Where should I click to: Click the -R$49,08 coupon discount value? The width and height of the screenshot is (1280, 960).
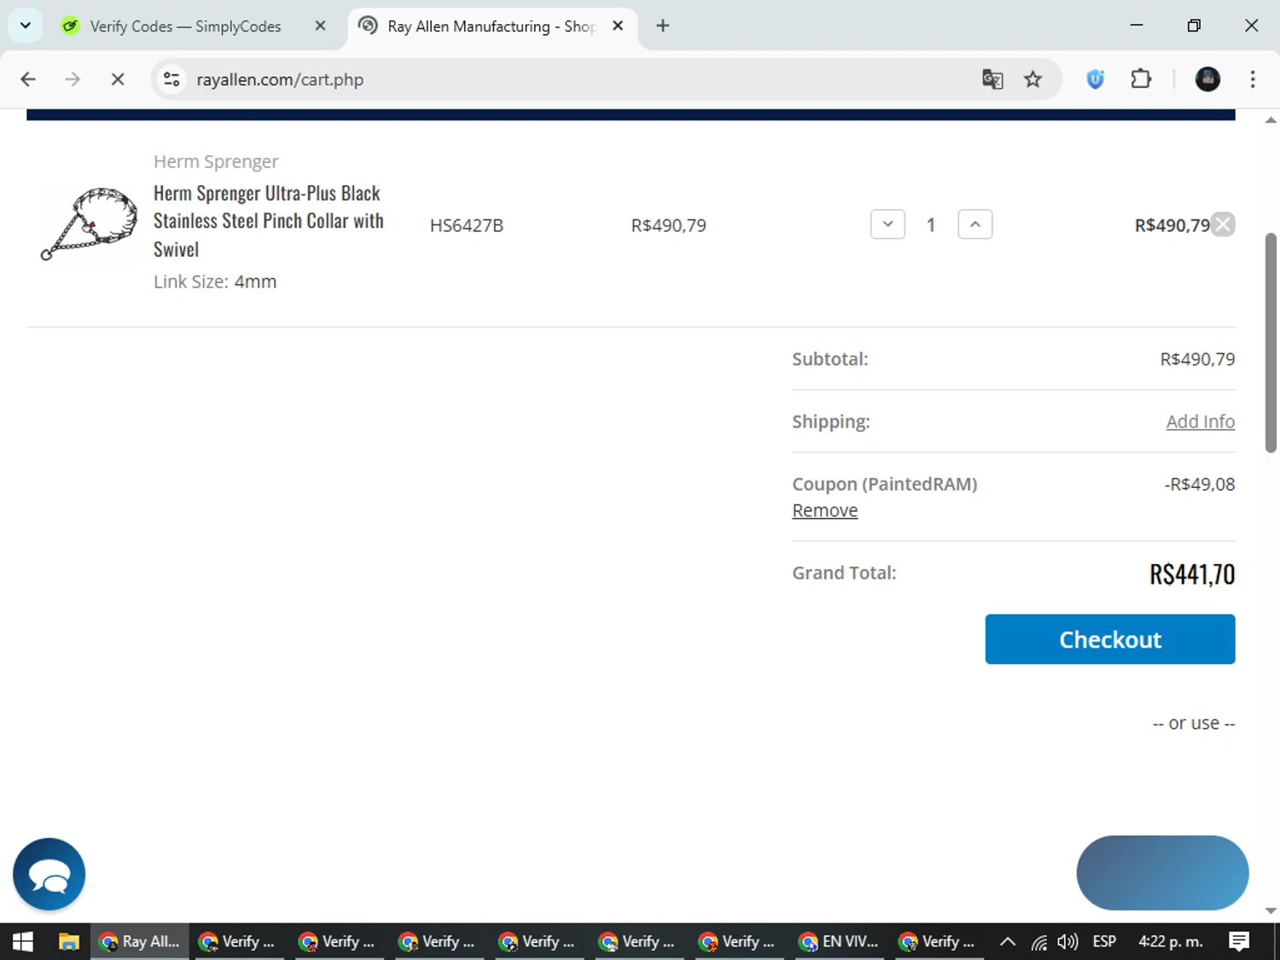tap(1200, 484)
